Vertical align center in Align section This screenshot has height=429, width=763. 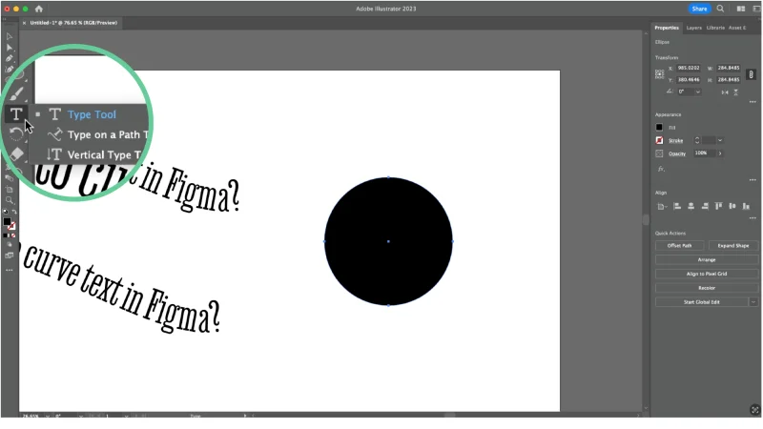coord(732,206)
